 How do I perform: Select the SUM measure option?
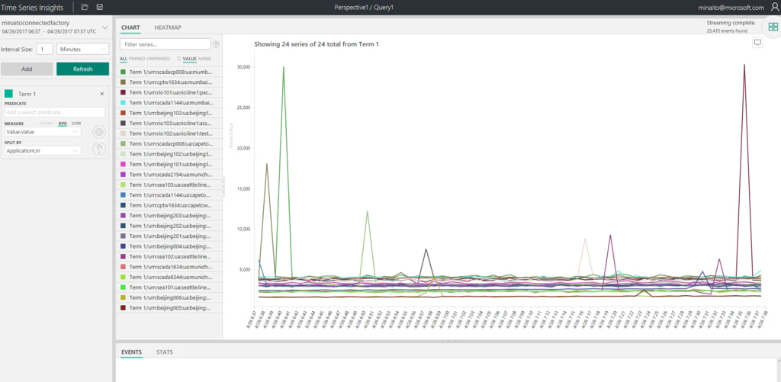[76, 123]
